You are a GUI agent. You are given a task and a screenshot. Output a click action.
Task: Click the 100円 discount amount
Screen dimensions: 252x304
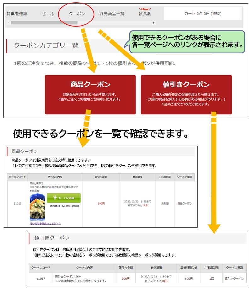101,203
